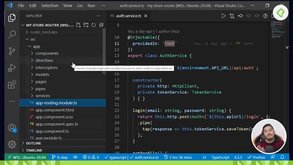Screen dimensions: 293x165
Task: Toggle the Prettier formatter in the status bar
Action: tap(256, 157)
